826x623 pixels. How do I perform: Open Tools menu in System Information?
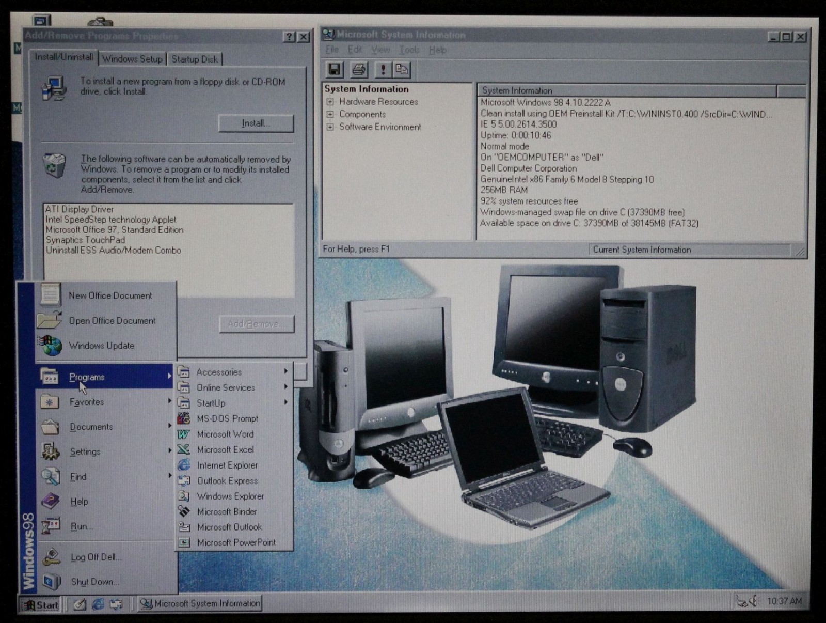tap(409, 50)
